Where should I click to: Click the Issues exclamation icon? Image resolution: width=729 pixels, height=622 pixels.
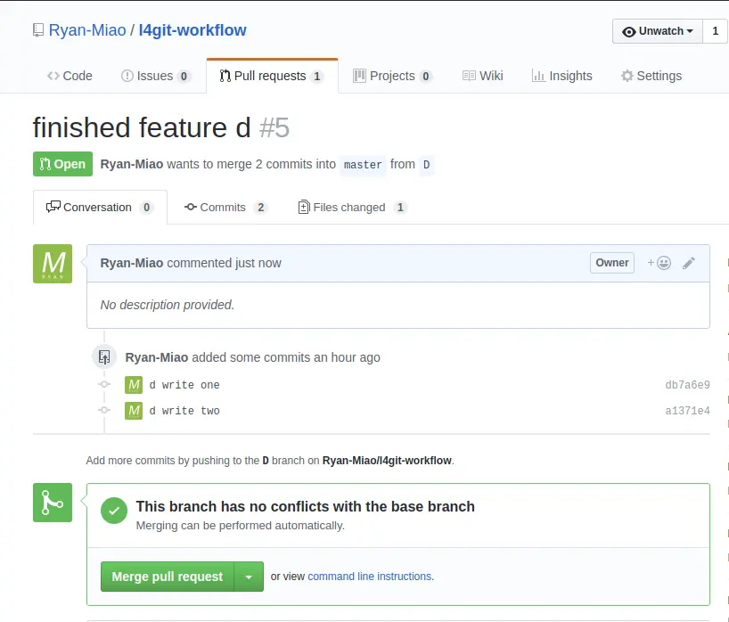point(127,76)
